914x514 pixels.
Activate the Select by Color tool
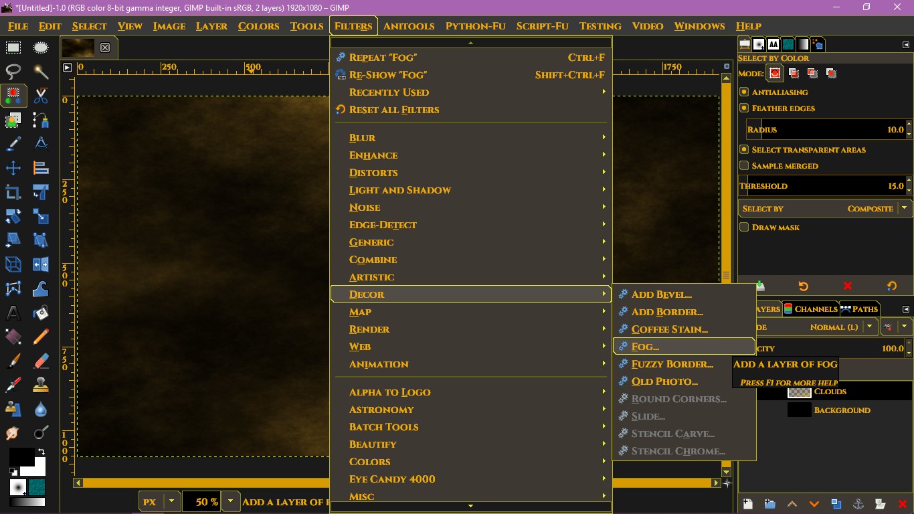tap(13, 96)
